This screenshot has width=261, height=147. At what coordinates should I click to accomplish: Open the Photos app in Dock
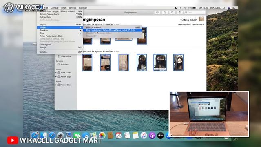tap(102, 136)
